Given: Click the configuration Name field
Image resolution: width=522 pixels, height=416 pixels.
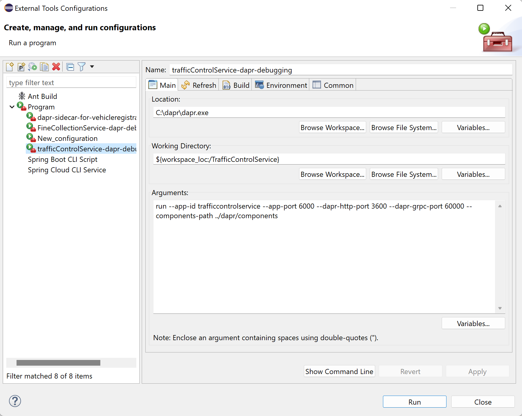Looking at the screenshot, I should [x=341, y=70].
